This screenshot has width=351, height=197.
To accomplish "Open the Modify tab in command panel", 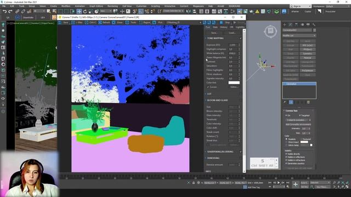I will 291,24.
